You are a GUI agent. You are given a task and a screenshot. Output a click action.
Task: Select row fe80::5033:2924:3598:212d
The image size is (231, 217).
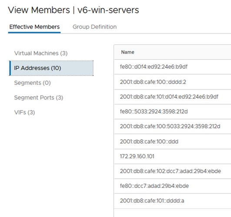[173, 112]
